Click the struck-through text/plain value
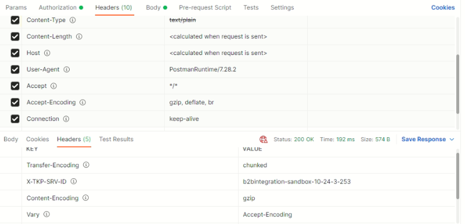The height and width of the screenshot is (224, 465). pos(182,20)
